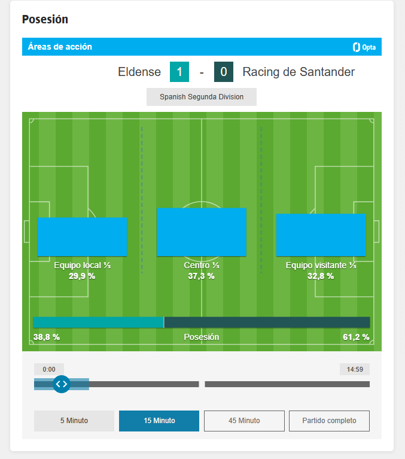This screenshot has height=459, width=405.
Task: Click the Spanish Segunda Division button
Action: [x=202, y=97]
